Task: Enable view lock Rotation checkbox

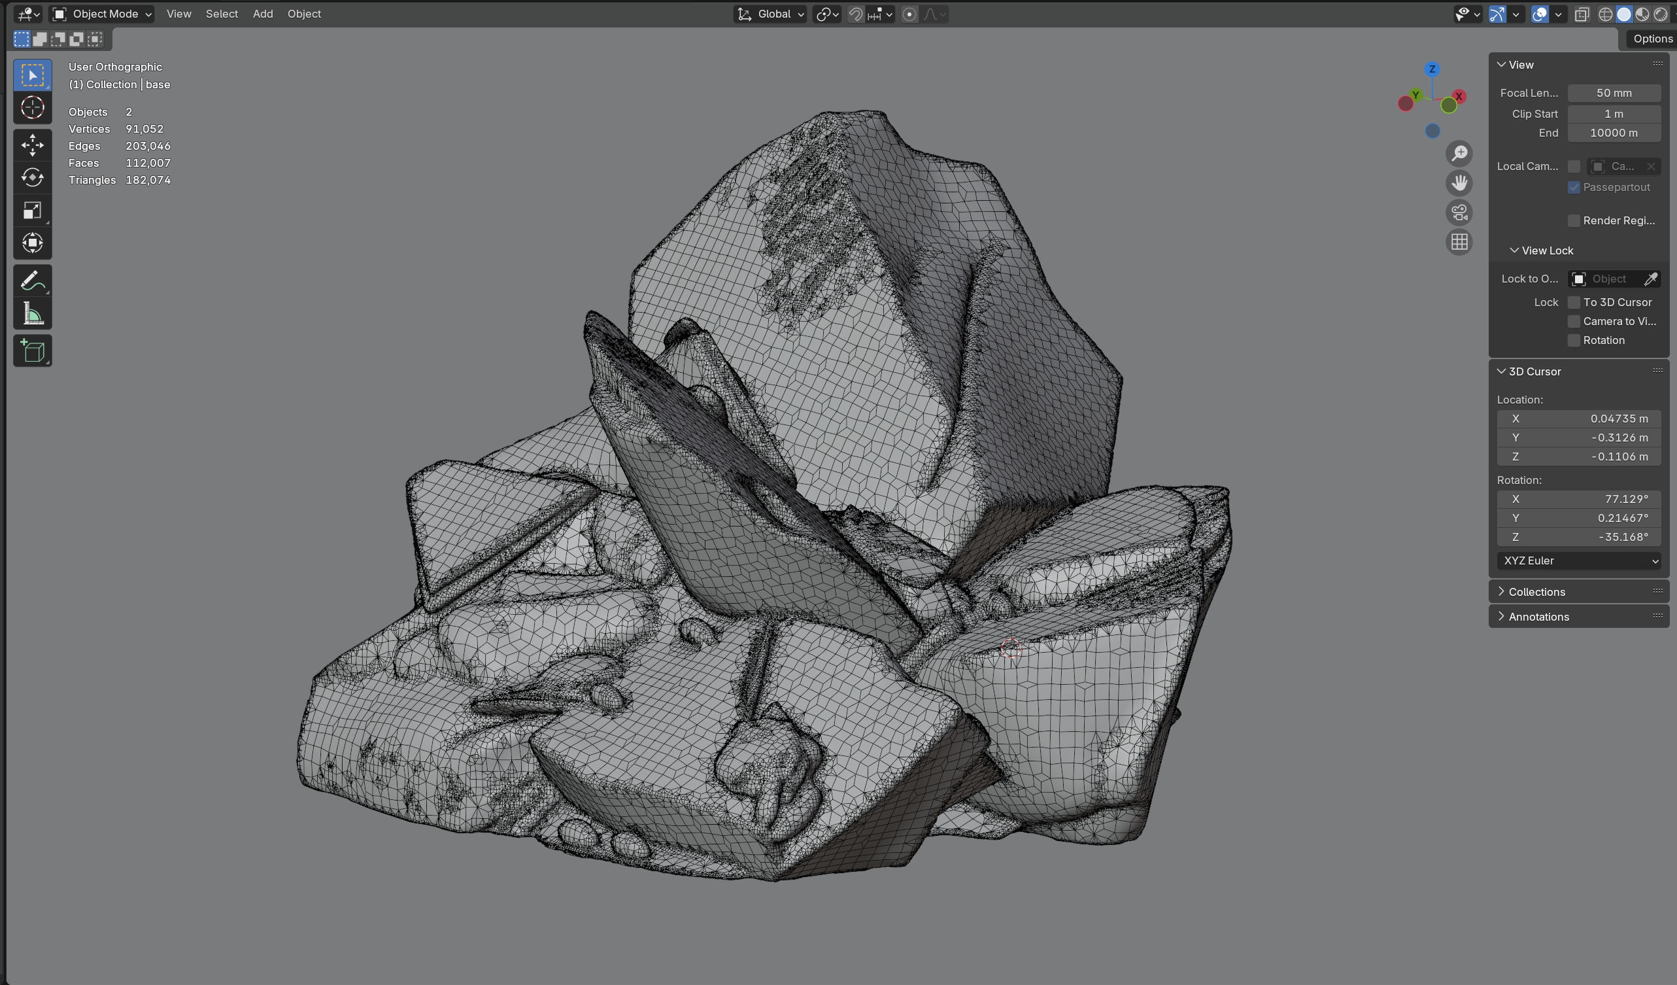Action: (x=1574, y=340)
